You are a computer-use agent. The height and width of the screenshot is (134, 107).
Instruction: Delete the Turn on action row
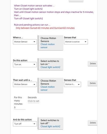pos(93,64)
